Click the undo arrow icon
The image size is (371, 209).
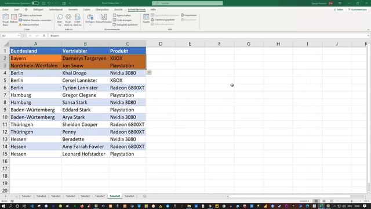coord(49,3)
